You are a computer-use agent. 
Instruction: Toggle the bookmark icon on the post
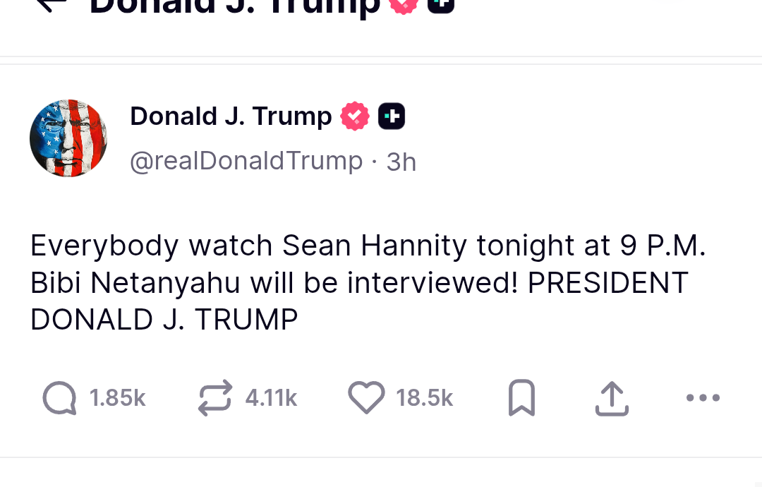522,398
